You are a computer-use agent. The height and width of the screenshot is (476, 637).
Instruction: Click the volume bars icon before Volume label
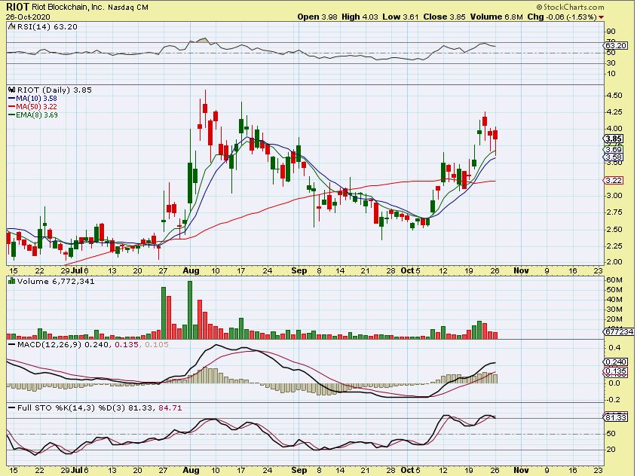click(11, 281)
